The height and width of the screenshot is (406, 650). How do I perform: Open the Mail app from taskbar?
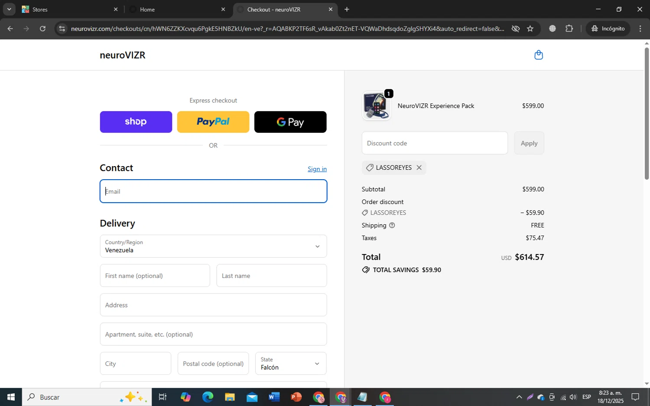tap(252, 397)
